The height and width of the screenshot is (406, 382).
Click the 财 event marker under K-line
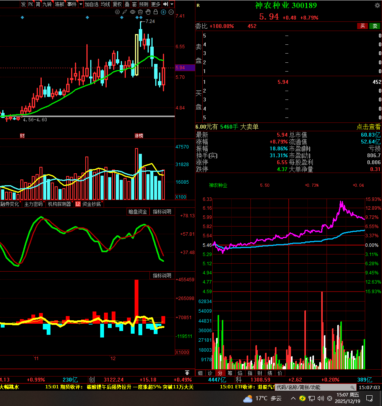[x=22, y=136]
